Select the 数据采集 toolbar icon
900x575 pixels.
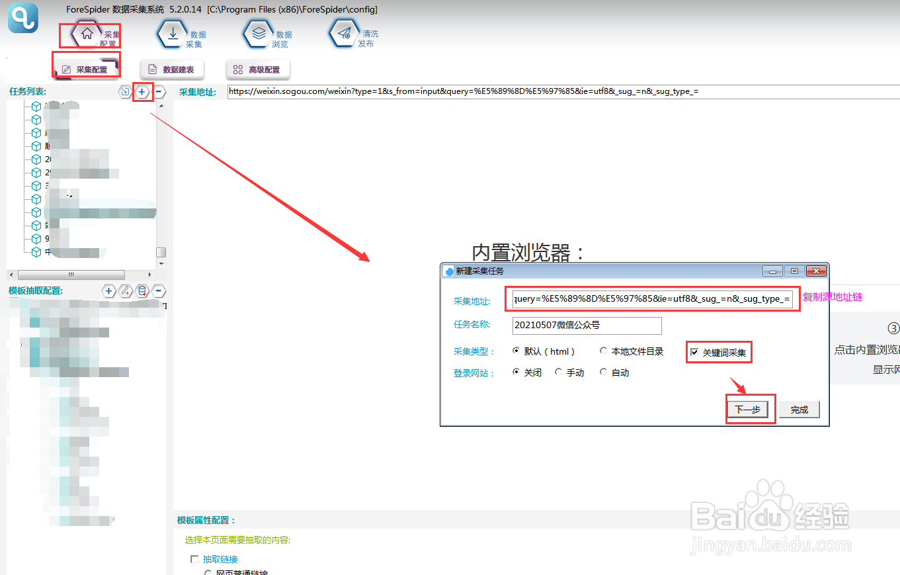pos(173,34)
